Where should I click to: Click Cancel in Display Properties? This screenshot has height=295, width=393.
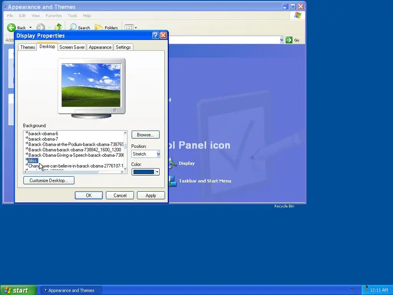(x=120, y=196)
